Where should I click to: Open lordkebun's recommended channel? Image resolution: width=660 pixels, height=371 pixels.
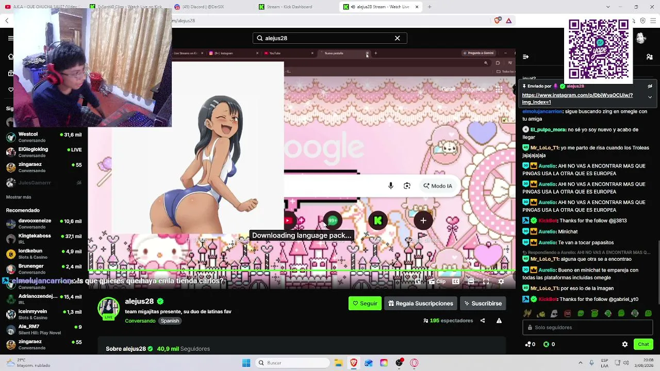pyautogui.click(x=44, y=254)
